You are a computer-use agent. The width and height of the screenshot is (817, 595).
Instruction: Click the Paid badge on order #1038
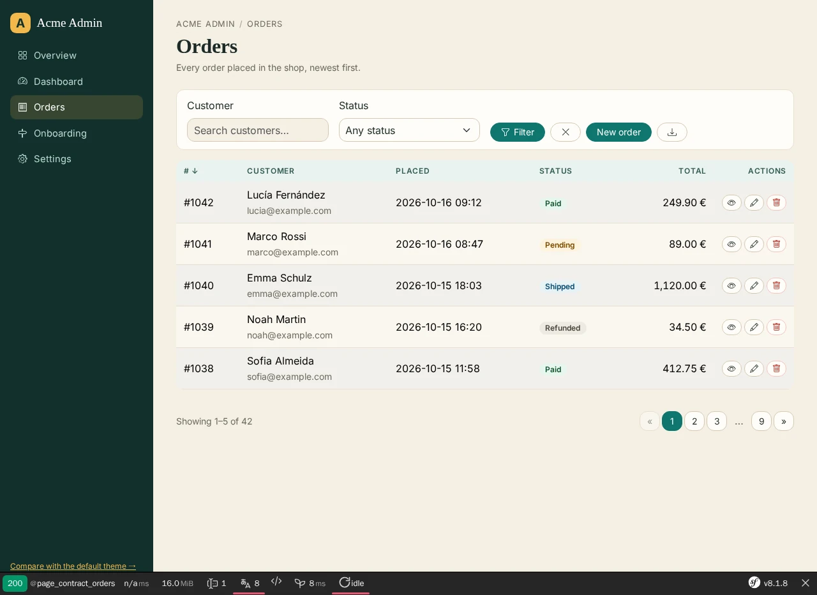coord(553,370)
